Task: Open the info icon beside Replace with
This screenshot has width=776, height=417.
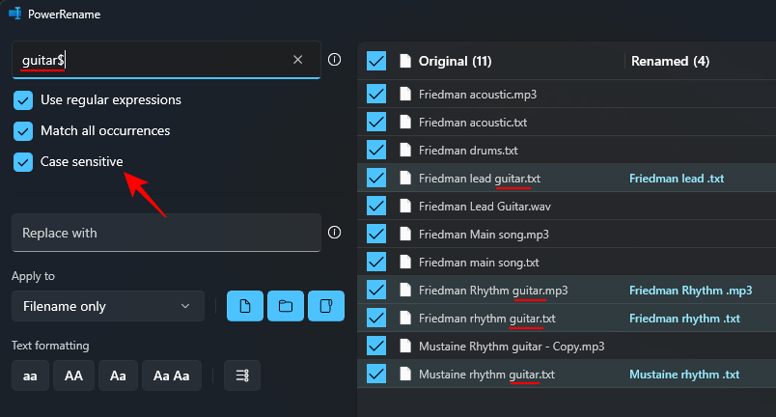Action: tap(335, 233)
